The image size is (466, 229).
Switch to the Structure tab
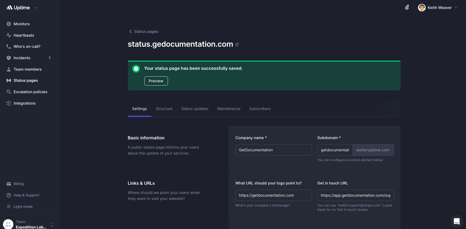(164, 109)
